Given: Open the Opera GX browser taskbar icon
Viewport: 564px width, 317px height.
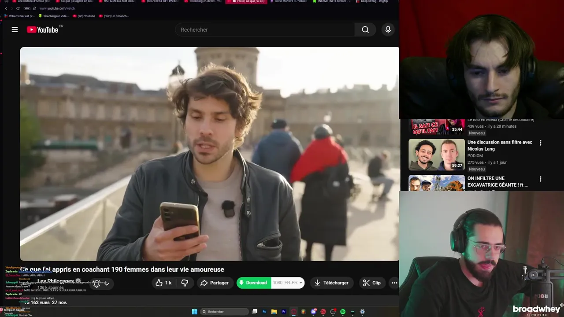Looking at the screenshot, I should (x=294, y=312).
